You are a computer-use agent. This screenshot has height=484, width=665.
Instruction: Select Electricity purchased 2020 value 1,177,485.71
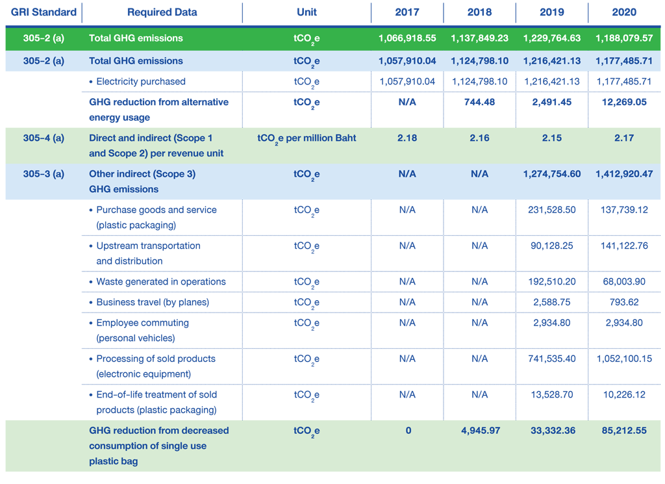pyautogui.click(x=624, y=81)
